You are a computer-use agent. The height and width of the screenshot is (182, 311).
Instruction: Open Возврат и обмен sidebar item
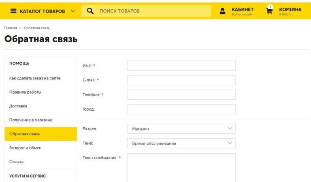(25, 148)
